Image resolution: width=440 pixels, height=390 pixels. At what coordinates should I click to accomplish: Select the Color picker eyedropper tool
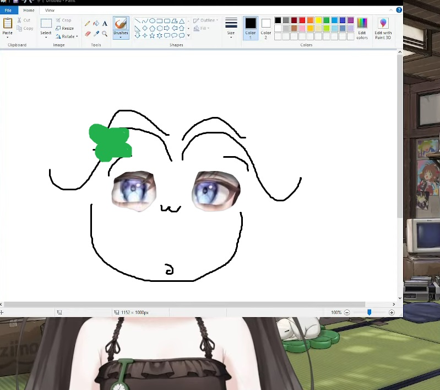(x=96, y=34)
